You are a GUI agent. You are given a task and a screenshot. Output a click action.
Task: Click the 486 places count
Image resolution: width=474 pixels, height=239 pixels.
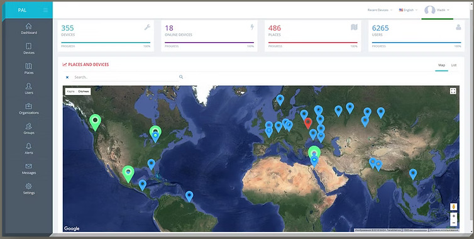(275, 28)
